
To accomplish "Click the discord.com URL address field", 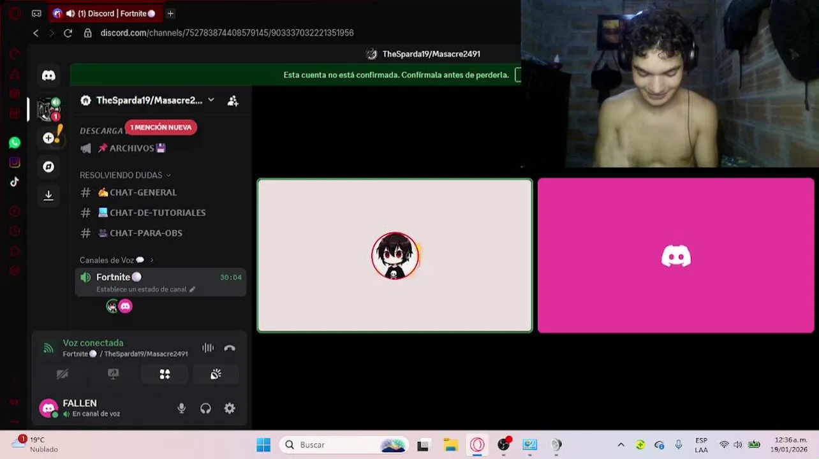I will [x=227, y=33].
